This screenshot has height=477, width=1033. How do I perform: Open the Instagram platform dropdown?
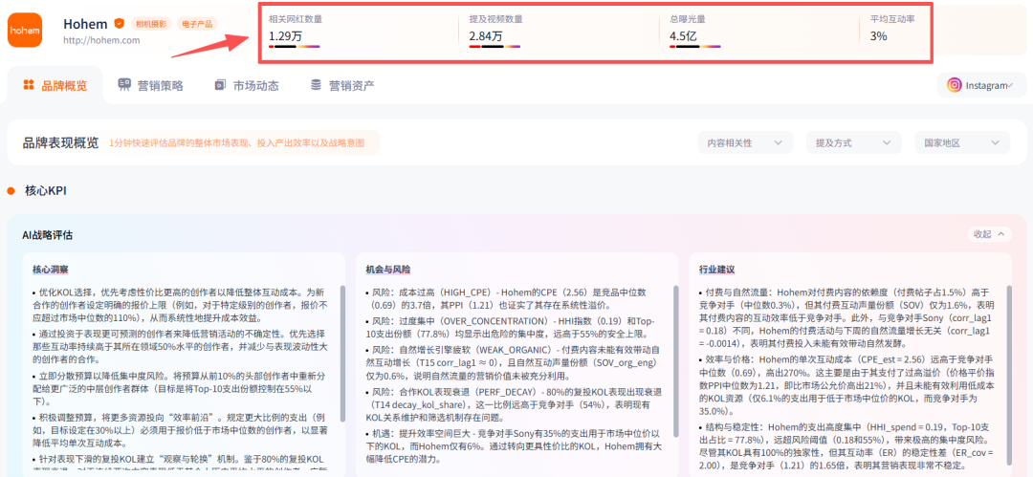coord(981,85)
